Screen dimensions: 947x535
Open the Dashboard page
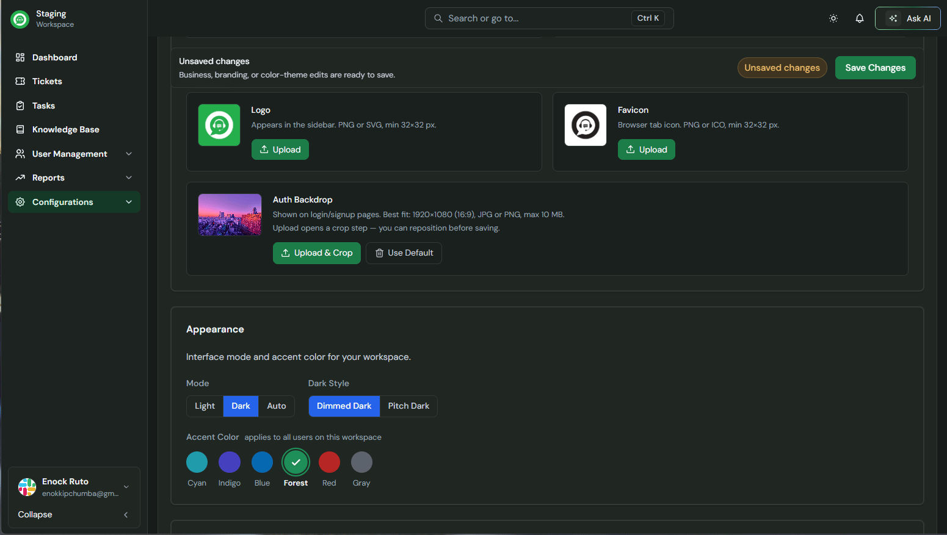click(74, 57)
